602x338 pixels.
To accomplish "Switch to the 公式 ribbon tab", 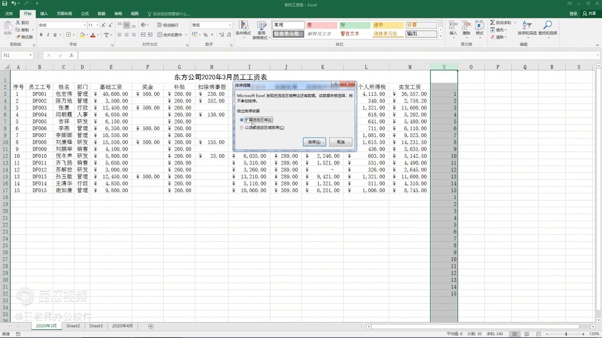I will coord(85,14).
